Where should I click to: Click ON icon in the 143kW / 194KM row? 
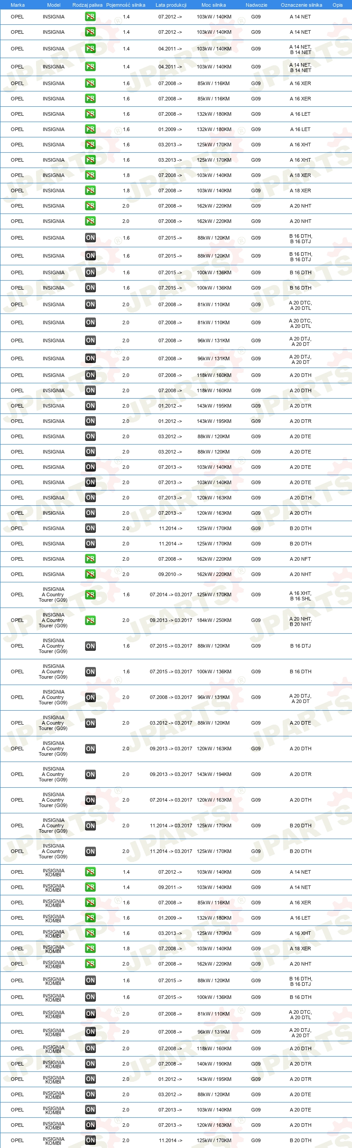[90, 774]
